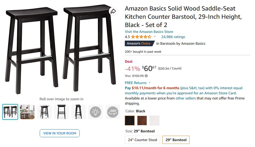This screenshot has width=255, height=147.
Task: Select the angled single stool thumbnail
Action: pyautogui.click(x=44, y=112)
